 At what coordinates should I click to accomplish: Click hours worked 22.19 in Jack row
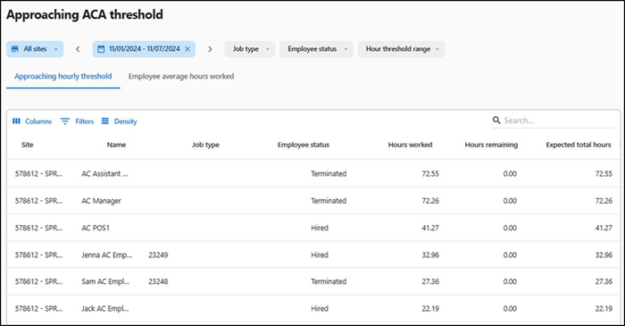[x=430, y=308]
